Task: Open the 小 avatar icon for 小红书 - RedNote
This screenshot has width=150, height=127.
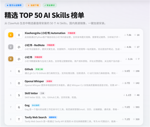Action: point(19,47)
